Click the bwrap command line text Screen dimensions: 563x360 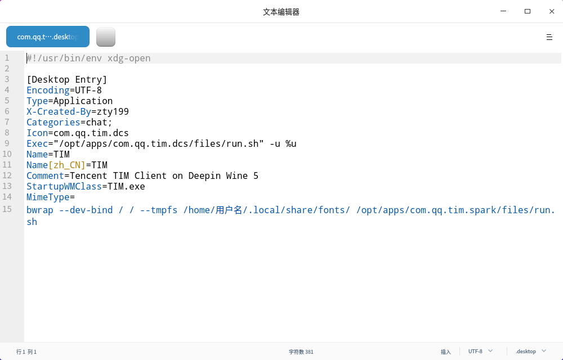tap(225, 210)
